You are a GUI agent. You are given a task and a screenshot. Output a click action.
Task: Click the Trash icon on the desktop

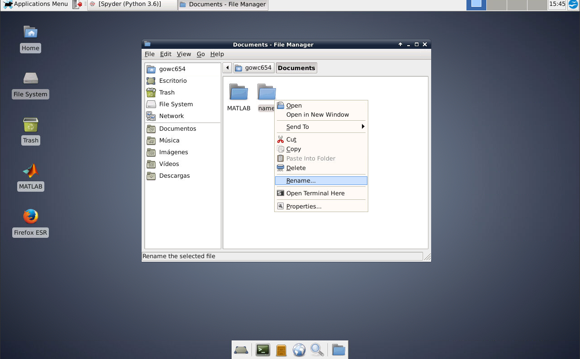(x=30, y=124)
